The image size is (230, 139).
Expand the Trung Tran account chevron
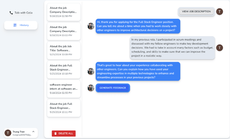(33, 131)
